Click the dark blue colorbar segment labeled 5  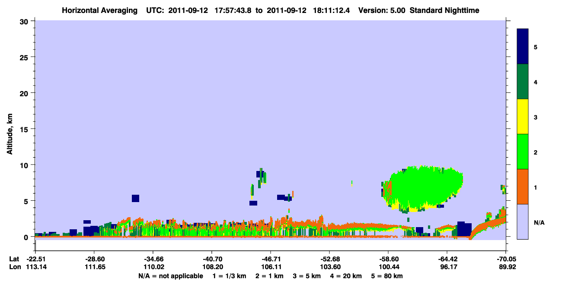tap(523, 47)
